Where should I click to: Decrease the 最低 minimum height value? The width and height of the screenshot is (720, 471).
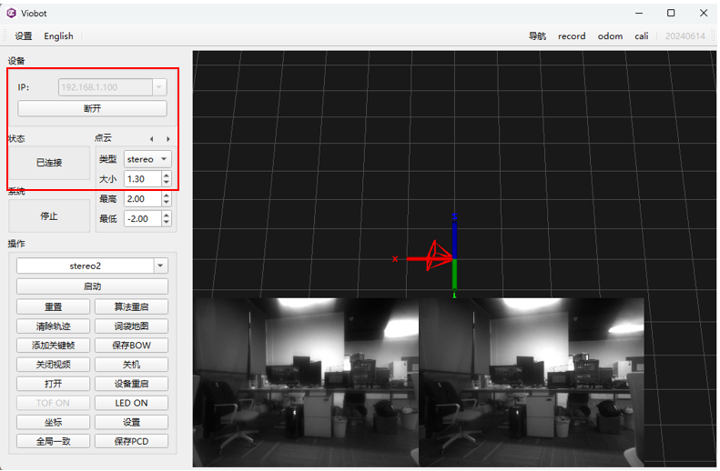coord(167,223)
